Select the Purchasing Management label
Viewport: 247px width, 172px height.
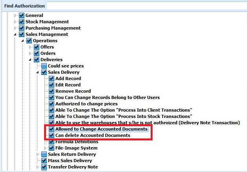(53, 28)
